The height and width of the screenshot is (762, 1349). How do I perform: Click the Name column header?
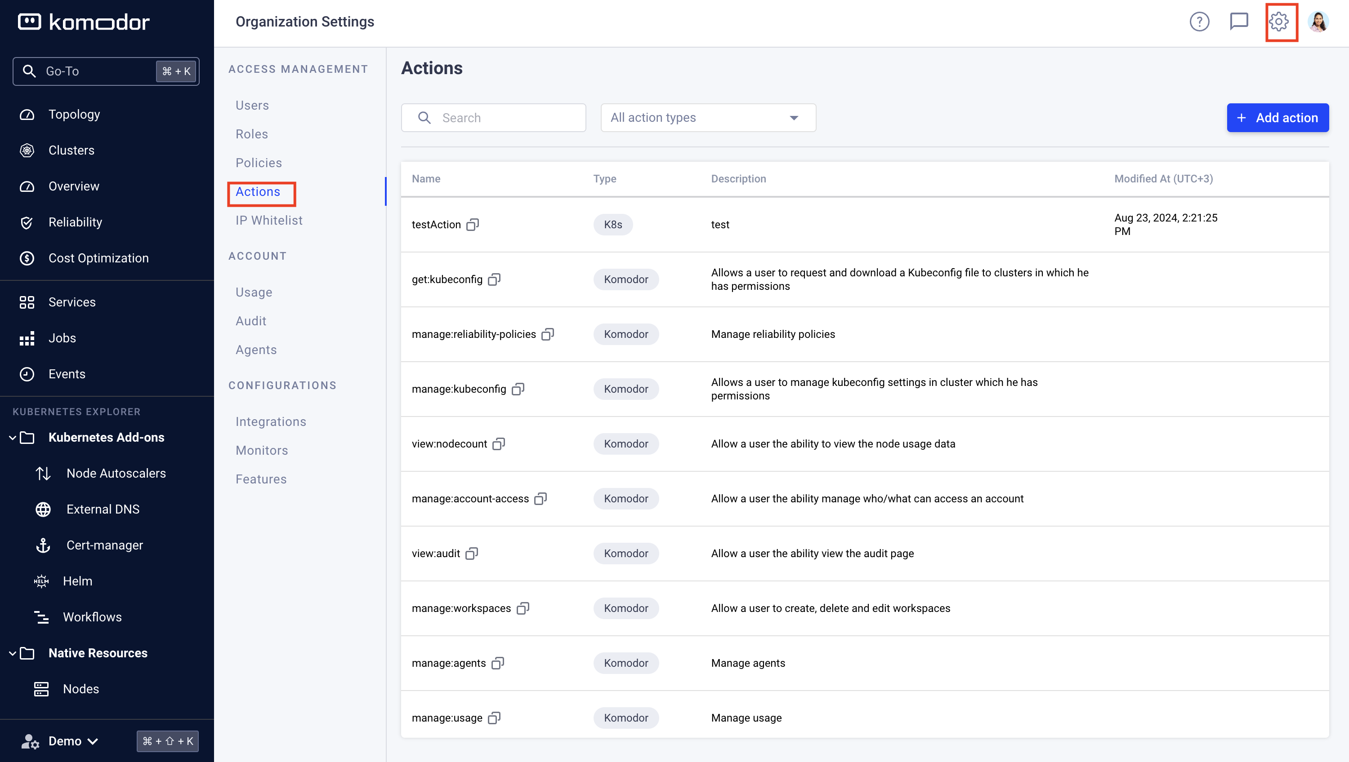tap(426, 179)
